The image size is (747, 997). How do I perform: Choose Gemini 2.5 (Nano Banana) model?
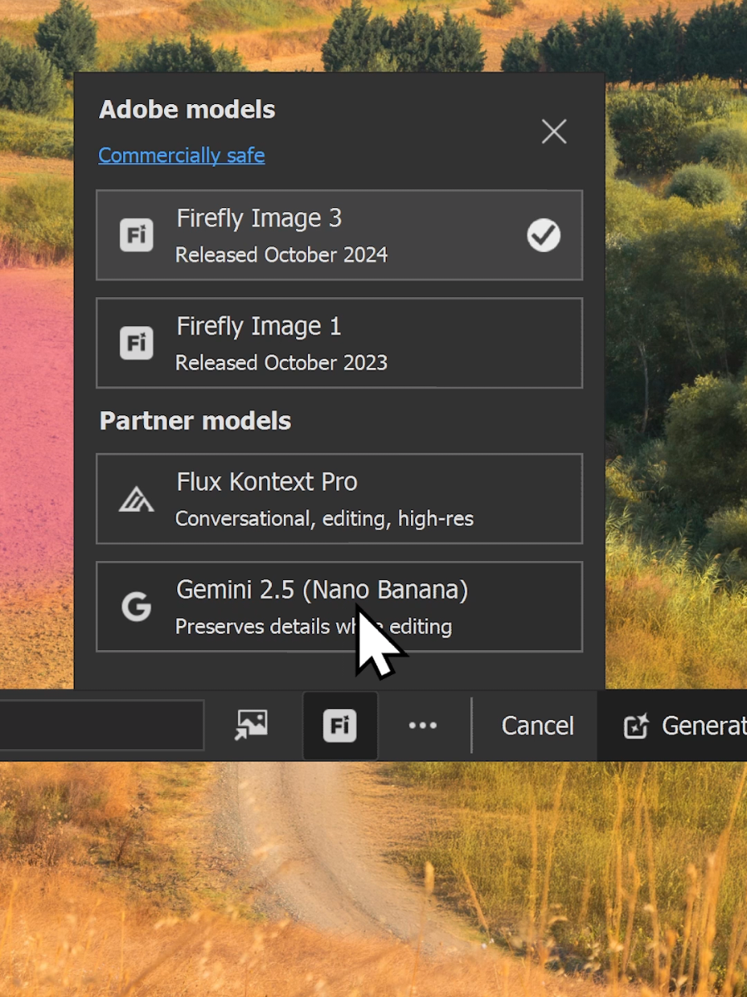click(x=339, y=607)
